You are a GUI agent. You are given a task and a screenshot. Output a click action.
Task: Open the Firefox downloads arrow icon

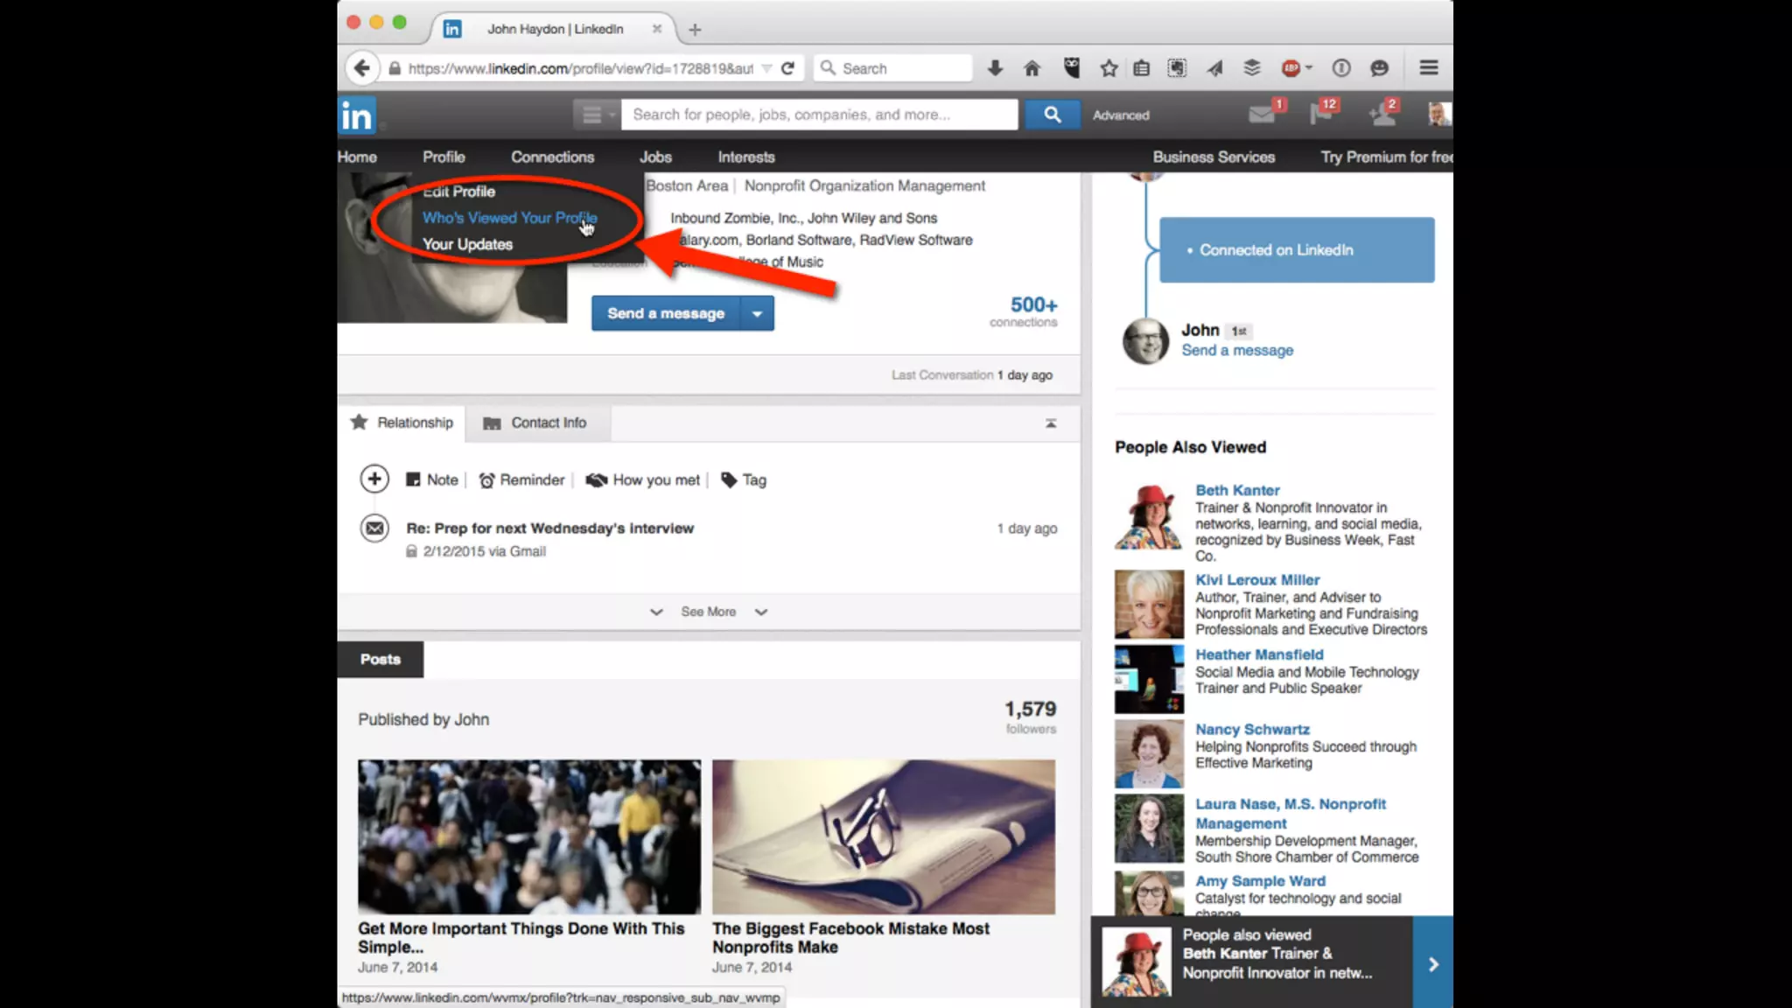[x=995, y=68]
